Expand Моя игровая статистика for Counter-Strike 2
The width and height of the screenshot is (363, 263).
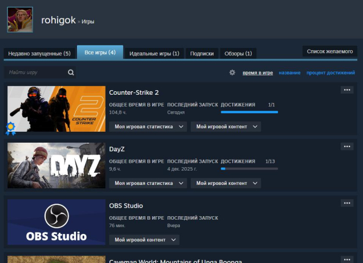tap(148, 127)
